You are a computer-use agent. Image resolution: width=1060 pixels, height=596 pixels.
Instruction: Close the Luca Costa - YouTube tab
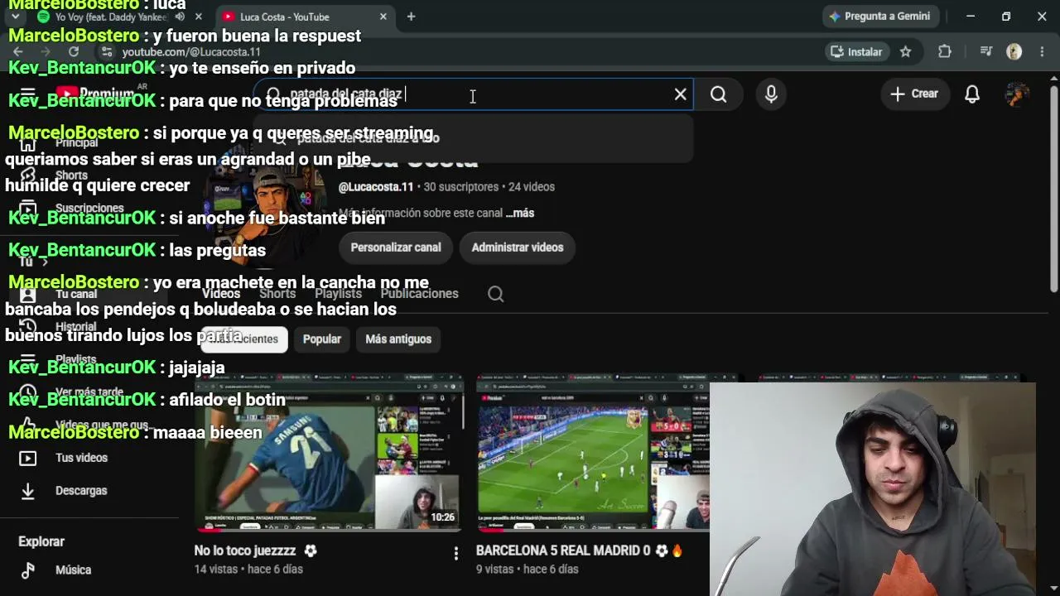click(383, 17)
